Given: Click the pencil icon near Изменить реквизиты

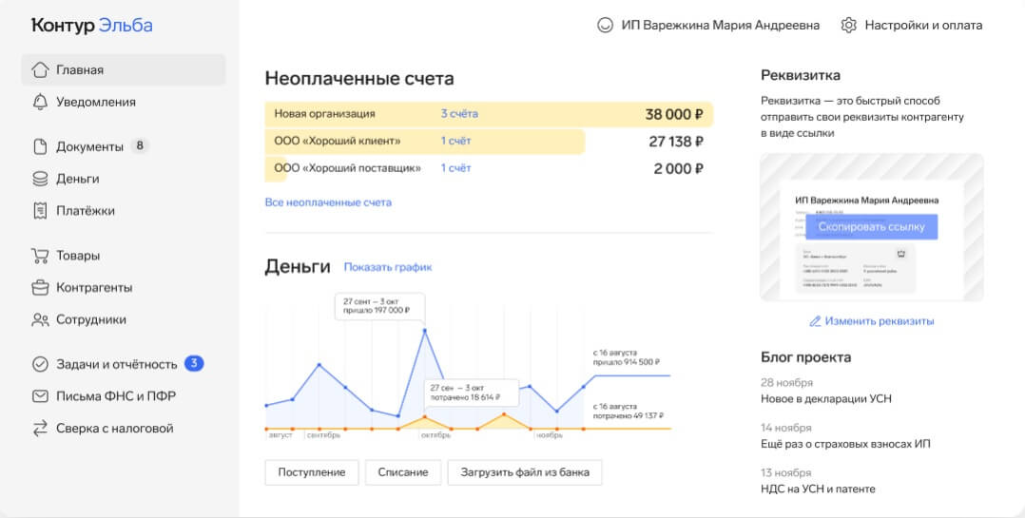Looking at the screenshot, I should [815, 321].
